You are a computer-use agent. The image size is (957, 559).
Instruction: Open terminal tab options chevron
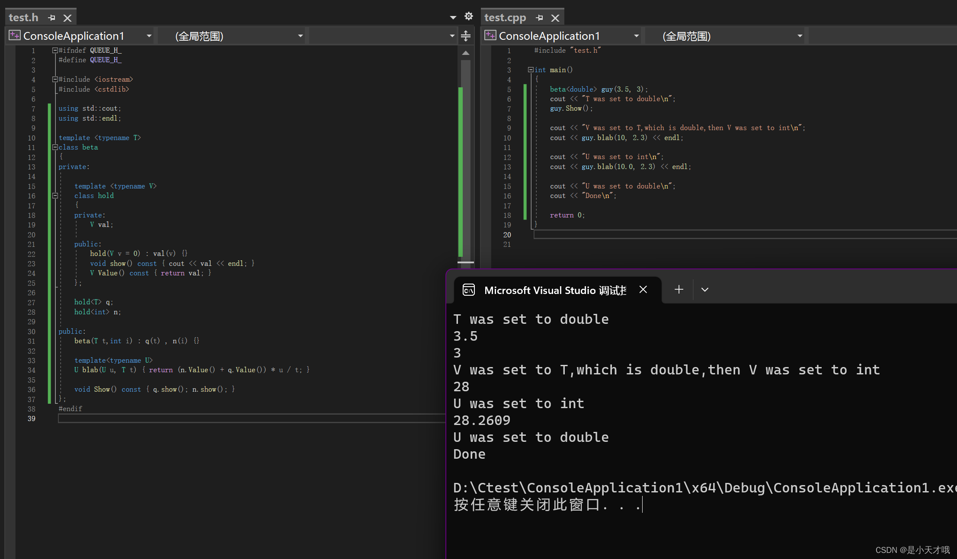(704, 290)
